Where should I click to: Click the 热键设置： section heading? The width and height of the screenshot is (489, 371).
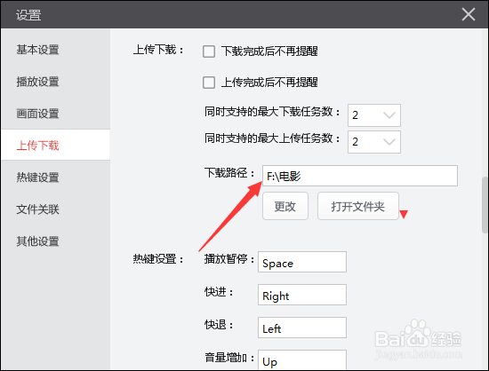coord(158,258)
